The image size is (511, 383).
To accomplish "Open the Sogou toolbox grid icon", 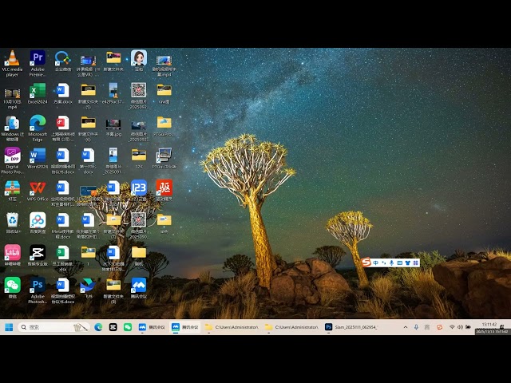I will coord(415,263).
